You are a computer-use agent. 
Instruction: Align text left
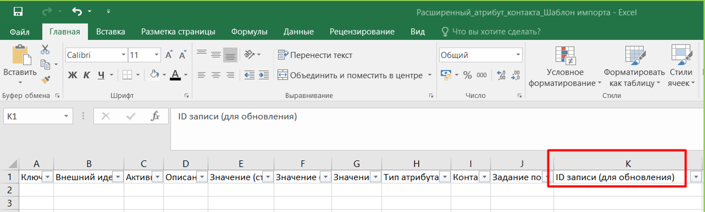click(x=202, y=75)
